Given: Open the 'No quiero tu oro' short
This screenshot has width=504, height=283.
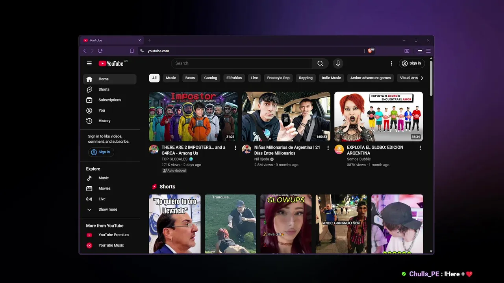Looking at the screenshot, I should pyautogui.click(x=175, y=224).
